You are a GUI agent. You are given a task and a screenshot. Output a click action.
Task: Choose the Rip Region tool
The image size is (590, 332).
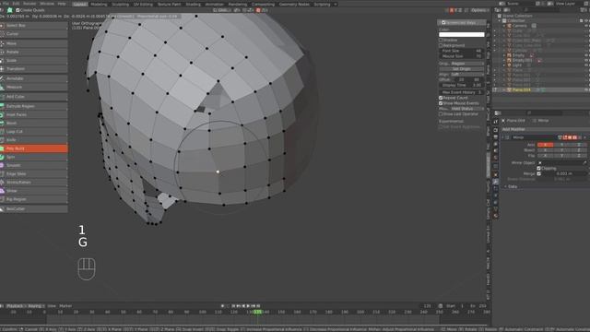tap(34, 199)
